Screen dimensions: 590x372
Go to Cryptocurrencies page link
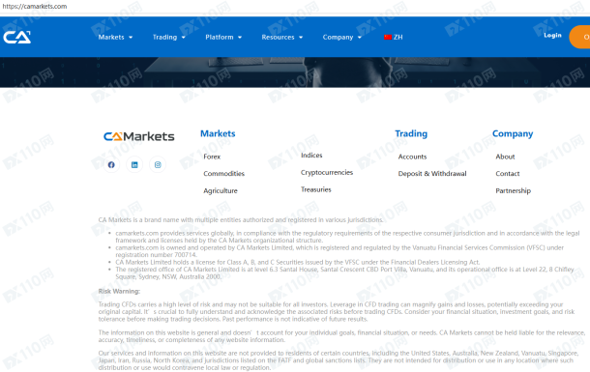pyautogui.click(x=327, y=172)
